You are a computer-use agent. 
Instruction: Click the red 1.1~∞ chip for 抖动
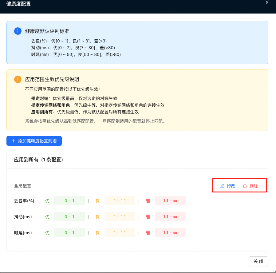pos(170,217)
